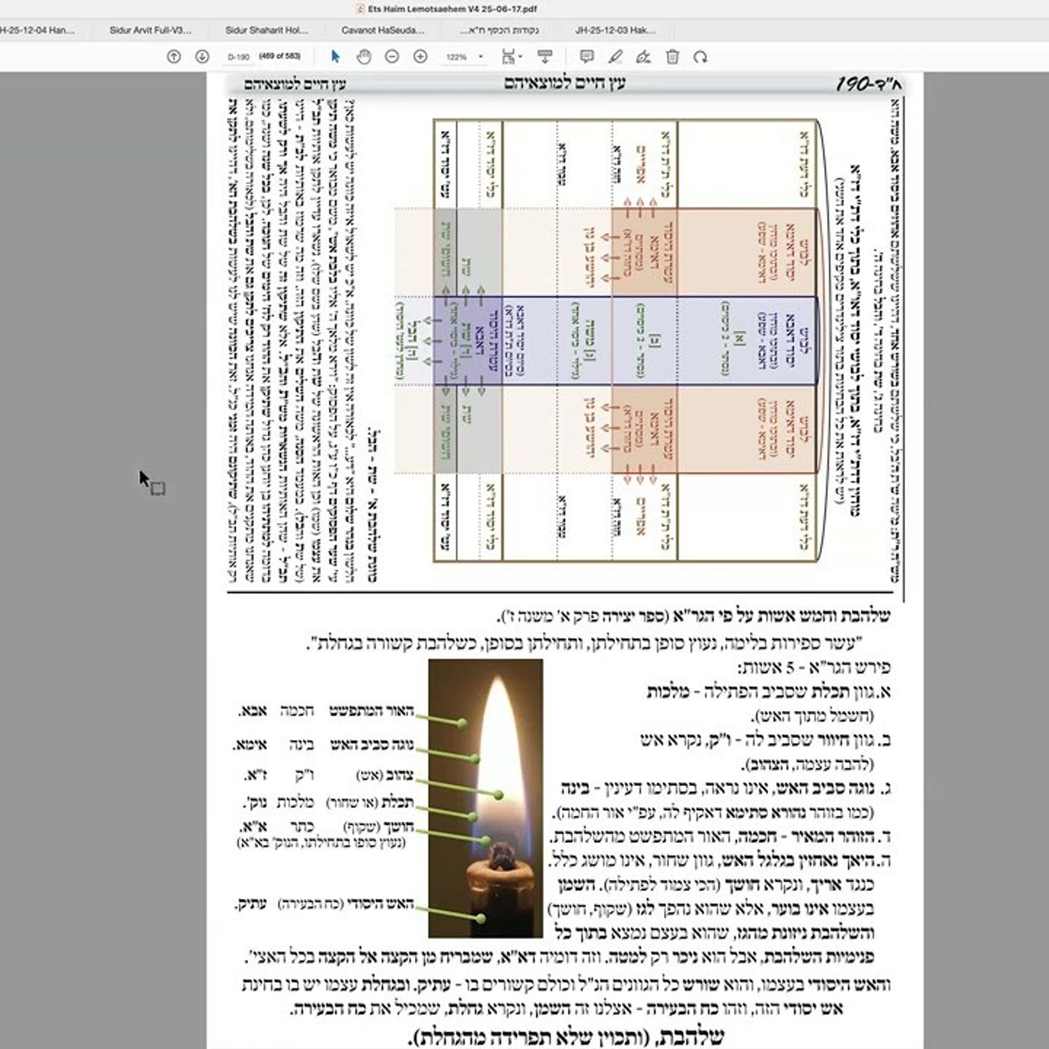This screenshot has width=1049, height=1049.
Task: Click the line starting פירש הגר"א - 5 אשות
Action: click(814, 667)
